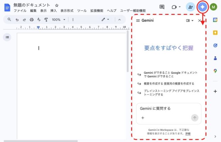This screenshot has height=142, width=221.
Task: Open the 表示形式 menu
Action: point(67,11)
